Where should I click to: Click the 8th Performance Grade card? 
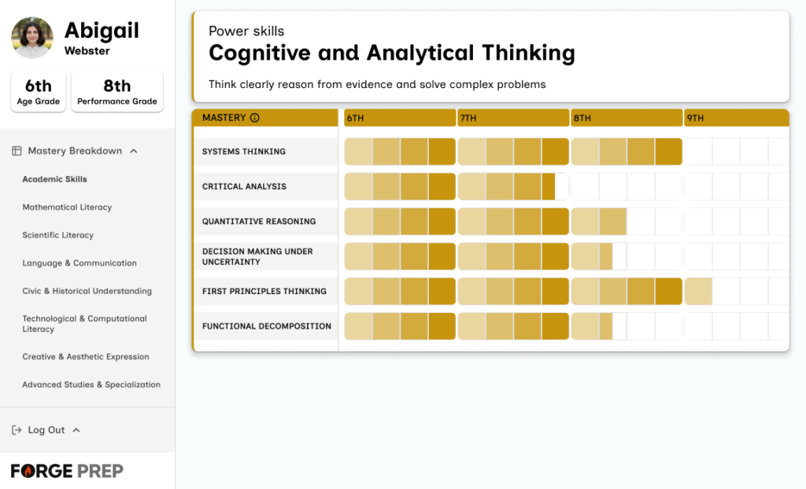(x=117, y=91)
